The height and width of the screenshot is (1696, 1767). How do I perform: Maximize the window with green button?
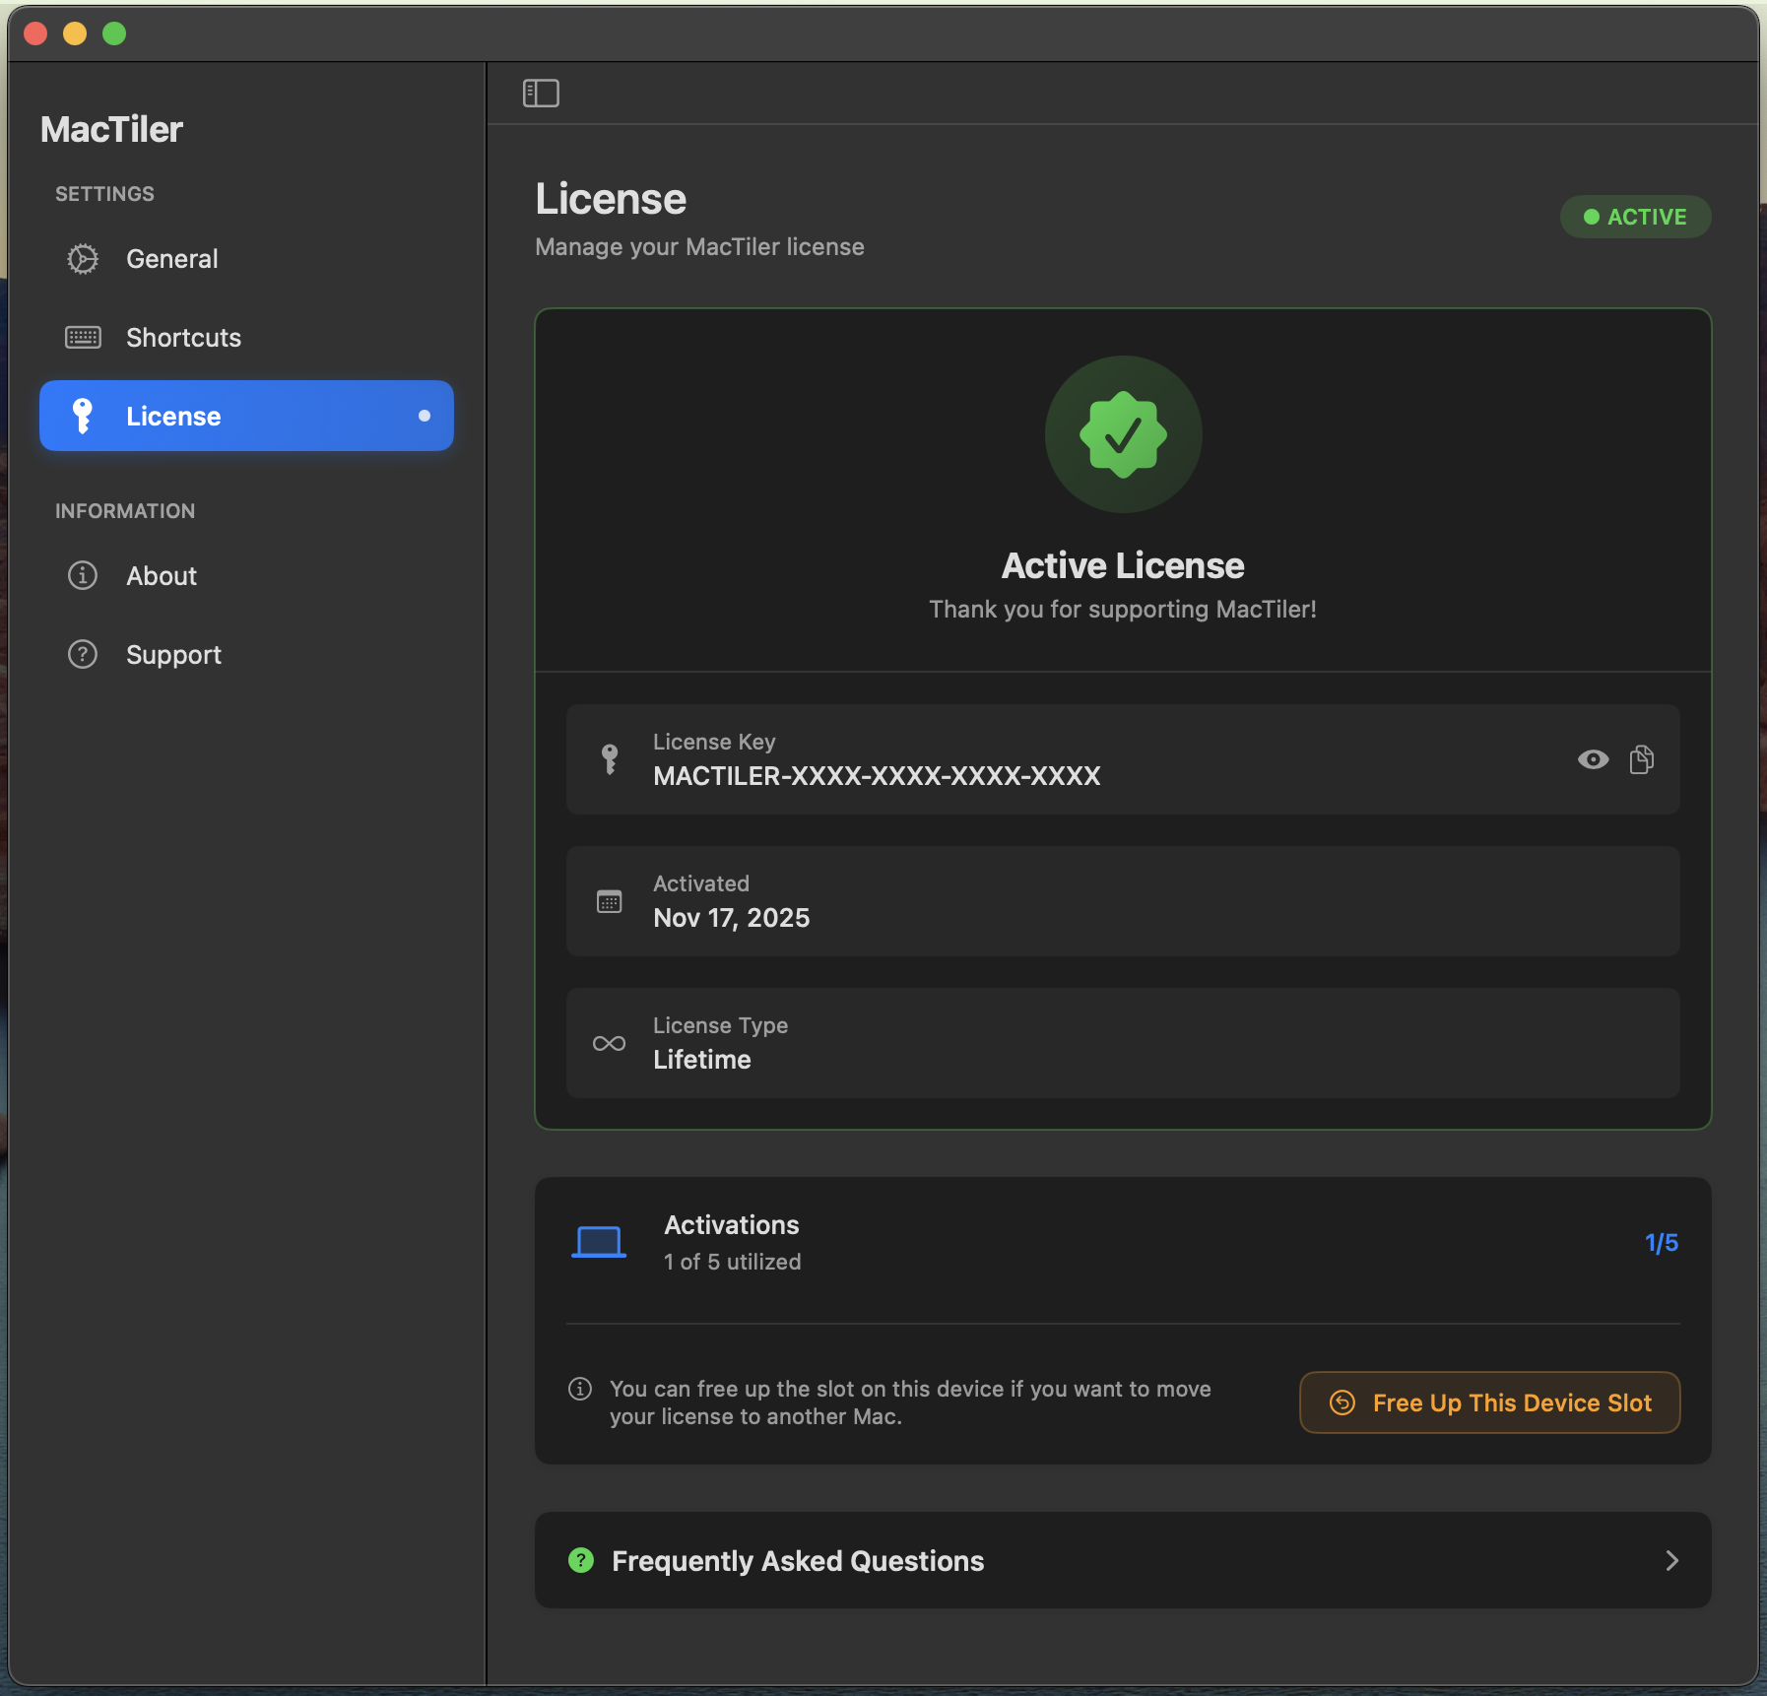pyautogui.click(x=114, y=33)
